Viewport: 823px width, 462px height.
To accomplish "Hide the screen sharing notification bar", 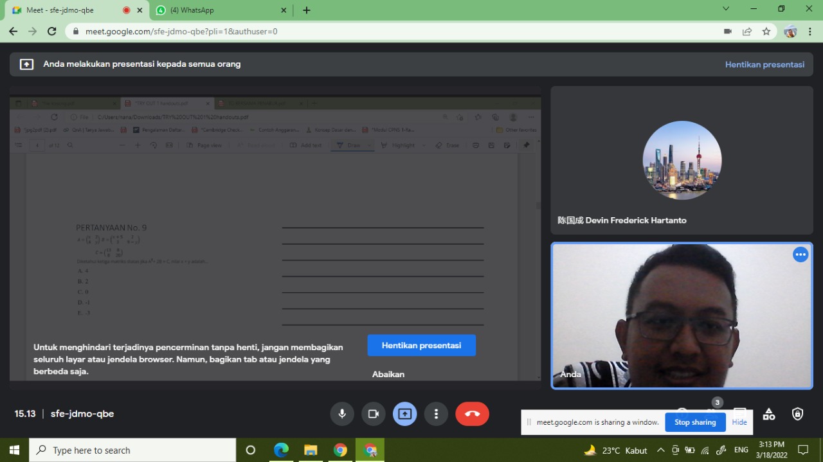I will [x=739, y=422].
